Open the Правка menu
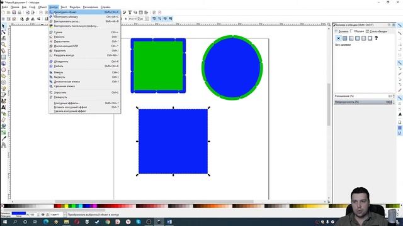The height and width of the screenshot is (226, 403). pos(14,7)
